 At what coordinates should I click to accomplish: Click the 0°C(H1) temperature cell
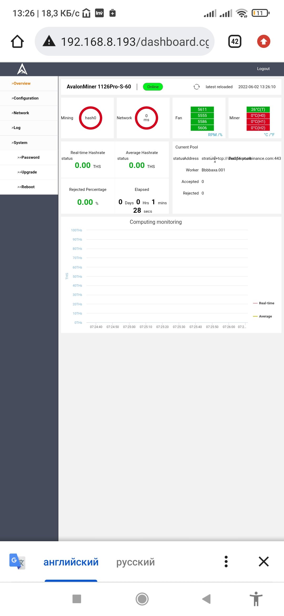pos(258,122)
